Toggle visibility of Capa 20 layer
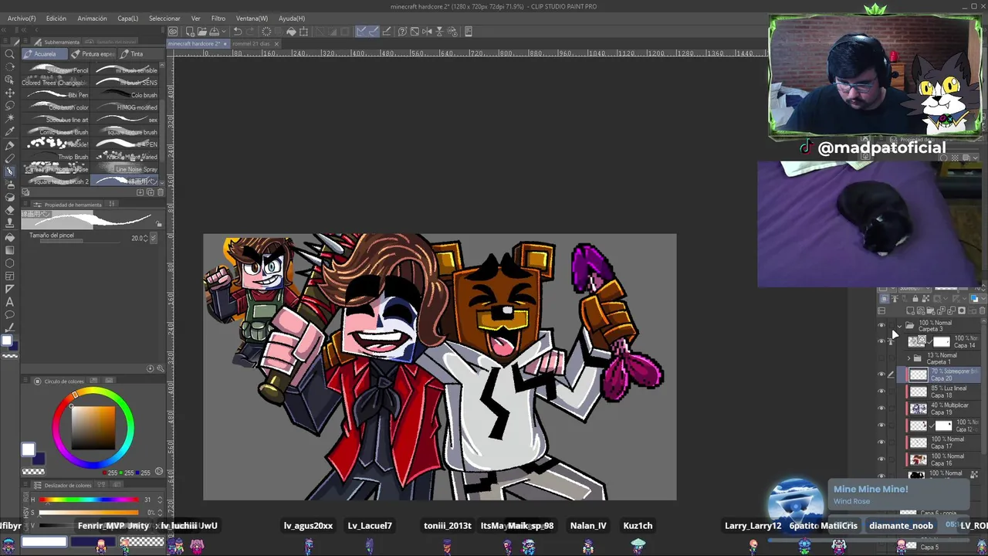 click(881, 375)
